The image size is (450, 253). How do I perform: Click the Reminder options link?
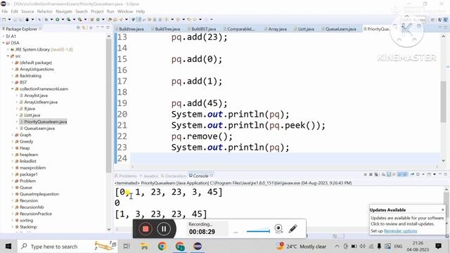click(400, 231)
